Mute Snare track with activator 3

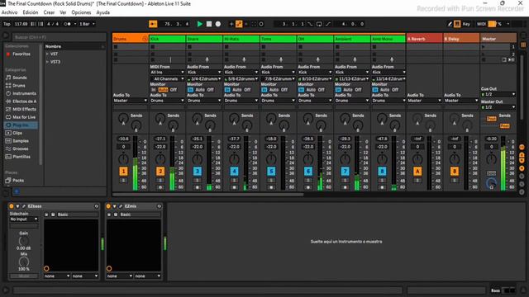(198, 171)
